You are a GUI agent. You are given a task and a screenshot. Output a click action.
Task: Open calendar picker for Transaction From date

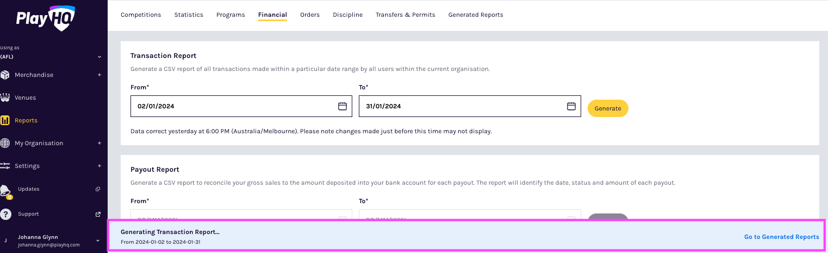pos(343,106)
